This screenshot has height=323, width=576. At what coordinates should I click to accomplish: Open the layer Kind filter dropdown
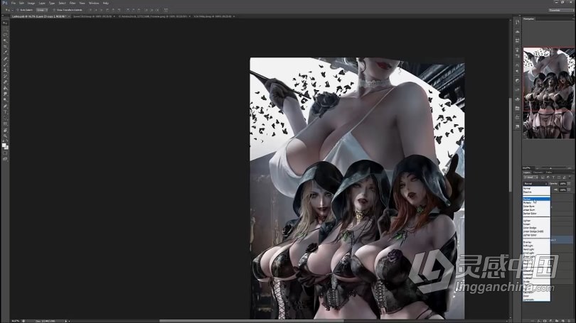pos(530,177)
